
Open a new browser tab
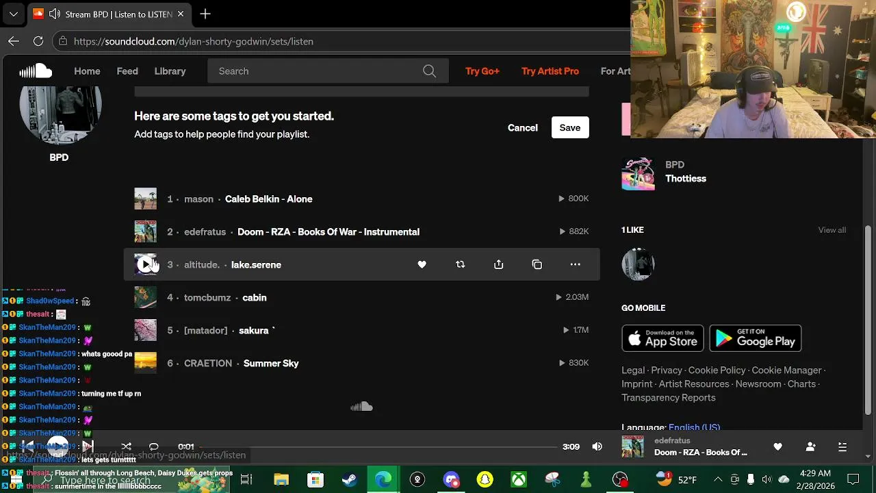tap(205, 14)
